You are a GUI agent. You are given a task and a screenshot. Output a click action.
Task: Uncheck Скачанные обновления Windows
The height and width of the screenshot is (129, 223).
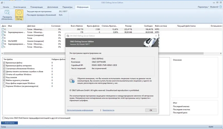(4, 69)
